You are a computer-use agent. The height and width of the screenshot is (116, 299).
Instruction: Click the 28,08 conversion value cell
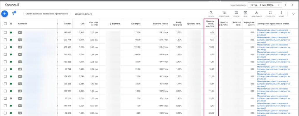click(x=212, y=113)
